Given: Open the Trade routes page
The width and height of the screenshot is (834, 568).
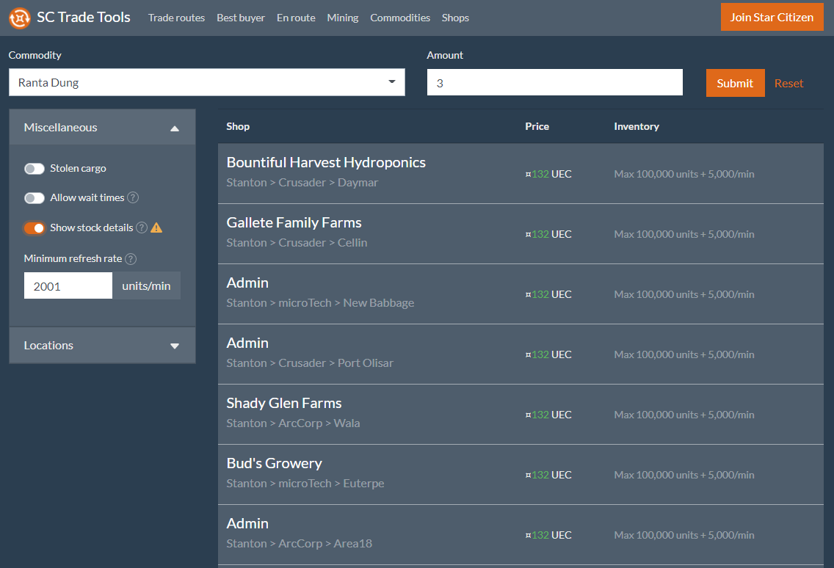Looking at the screenshot, I should tap(177, 18).
